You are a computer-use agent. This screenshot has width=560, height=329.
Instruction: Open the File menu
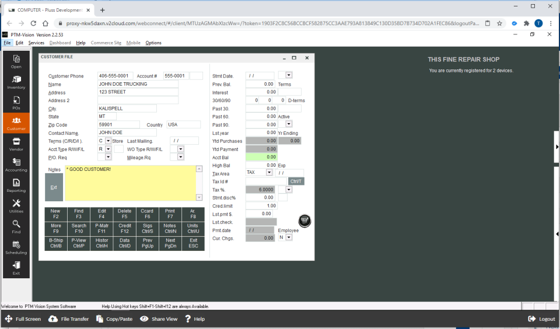pos(7,43)
